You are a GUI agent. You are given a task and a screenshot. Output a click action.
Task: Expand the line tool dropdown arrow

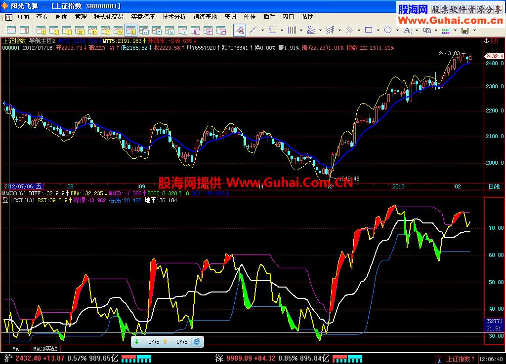pyautogui.click(x=263, y=30)
